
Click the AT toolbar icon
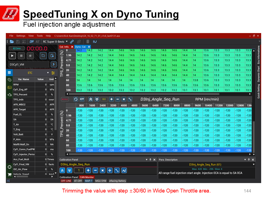[38, 41]
